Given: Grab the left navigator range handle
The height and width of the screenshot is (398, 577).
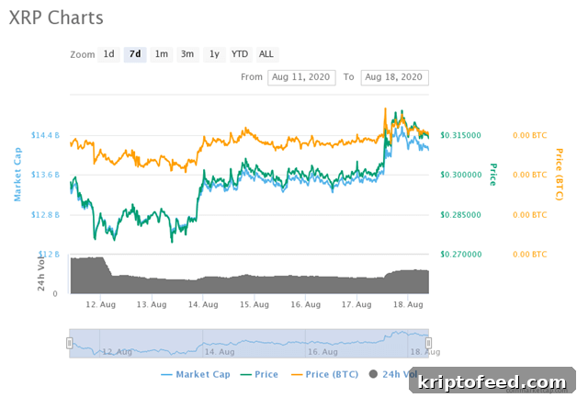Looking at the screenshot, I should (x=69, y=343).
